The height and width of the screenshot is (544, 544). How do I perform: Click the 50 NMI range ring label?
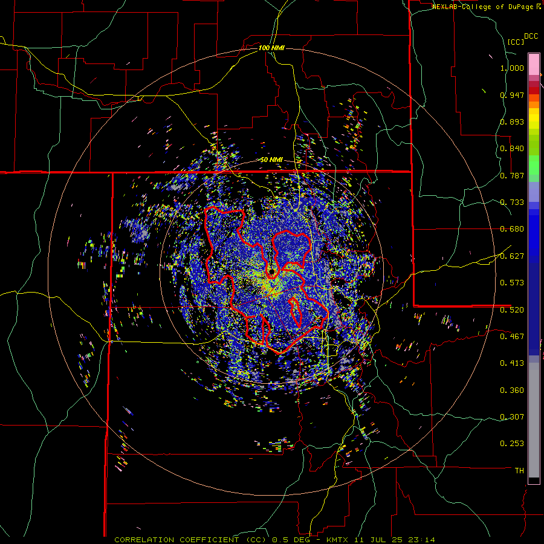pyautogui.click(x=271, y=160)
